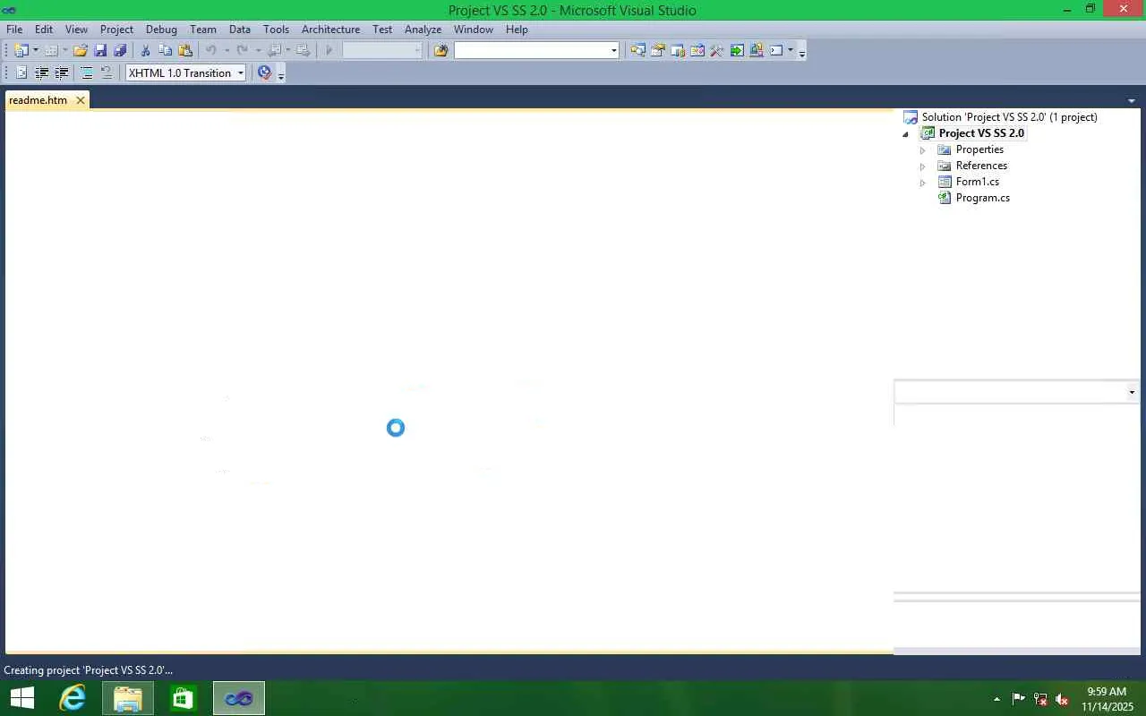Click the Copy icon in the toolbar
Viewport: 1146px width, 716px height.
(x=166, y=51)
